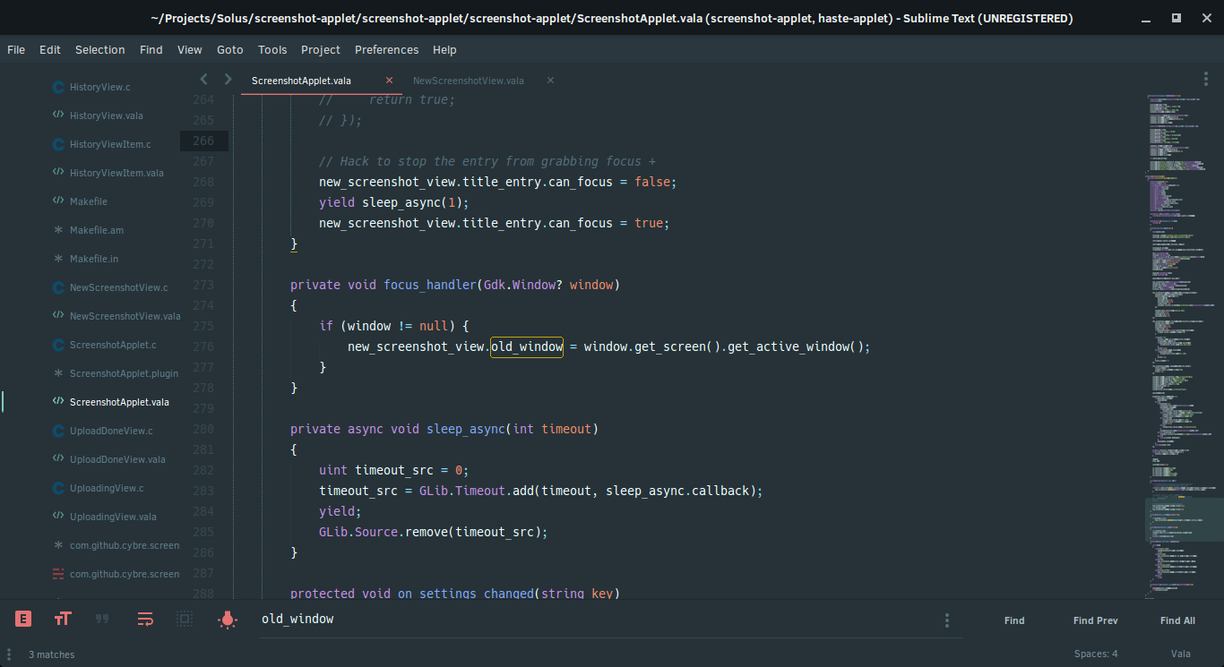Click the next tab right arrow
This screenshot has width=1224, height=667.
point(228,80)
